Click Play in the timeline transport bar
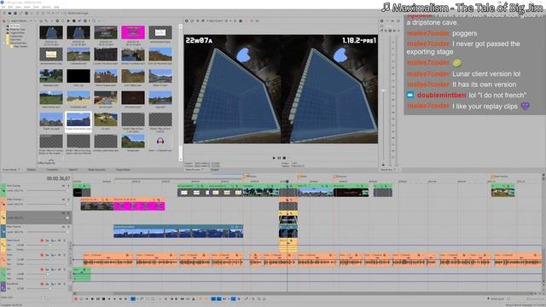The width and height of the screenshot is (546, 307). tap(93, 298)
